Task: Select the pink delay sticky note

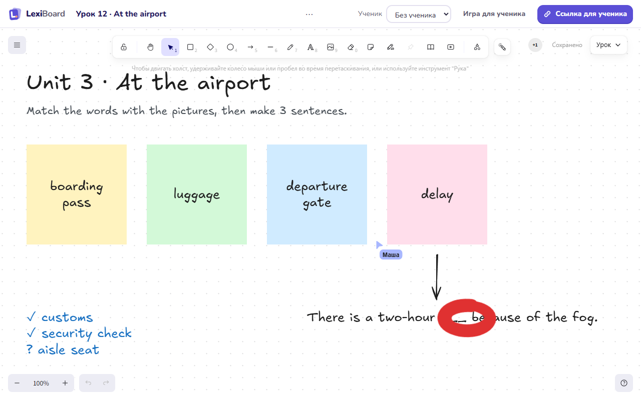Action: (x=437, y=194)
